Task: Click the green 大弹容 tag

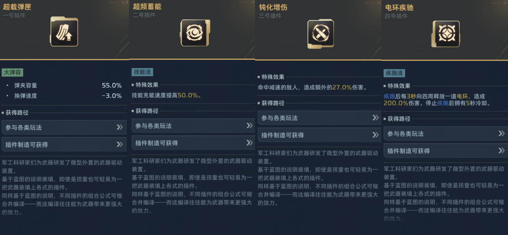Action: [x=12, y=72]
